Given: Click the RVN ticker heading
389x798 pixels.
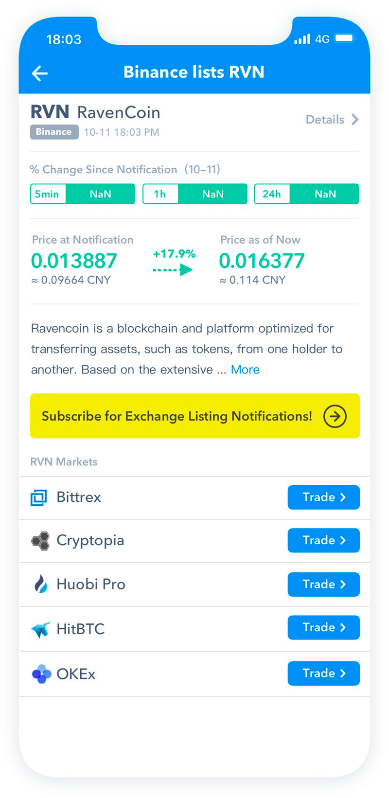Looking at the screenshot, I should [50, 112].
